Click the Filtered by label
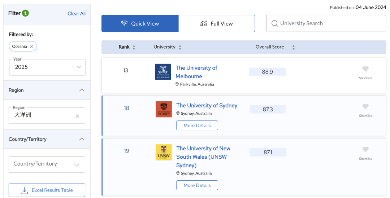 (21, 35)
